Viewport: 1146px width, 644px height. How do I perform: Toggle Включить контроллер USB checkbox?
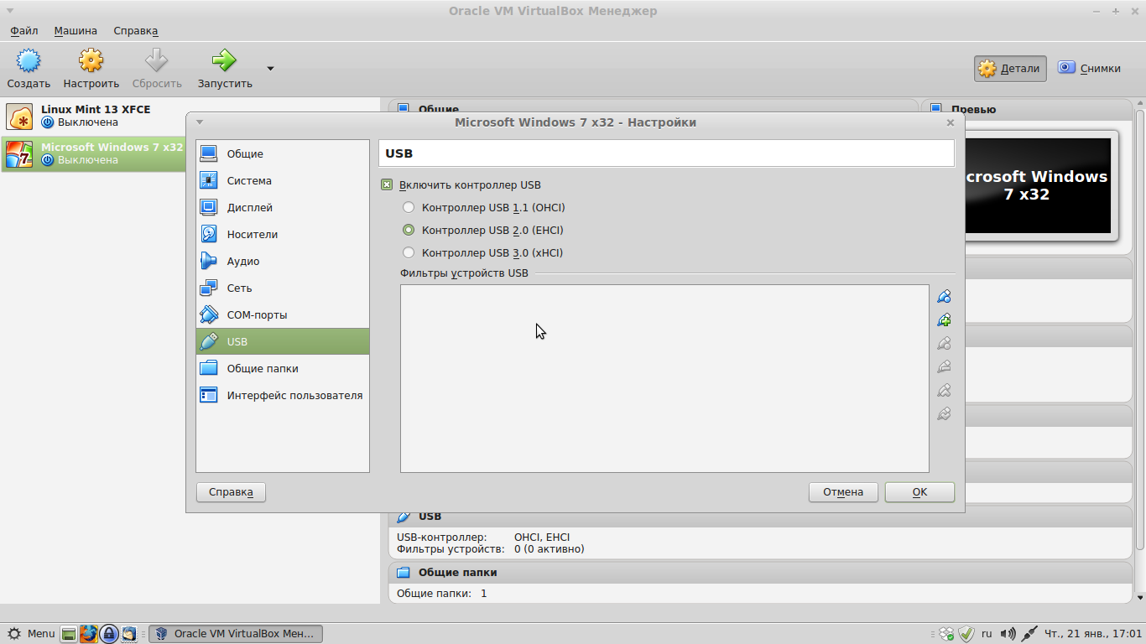pos(387,185)
